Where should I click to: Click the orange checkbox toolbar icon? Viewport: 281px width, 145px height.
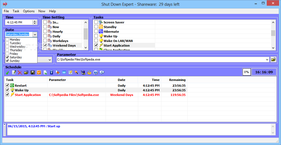(x=39, y=72)
